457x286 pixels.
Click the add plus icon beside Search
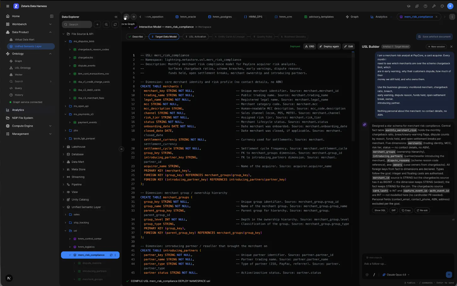pos(98,25)
